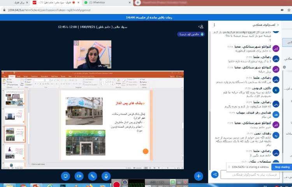Open the Photoshop icon in taskbar

coord(63,185)
